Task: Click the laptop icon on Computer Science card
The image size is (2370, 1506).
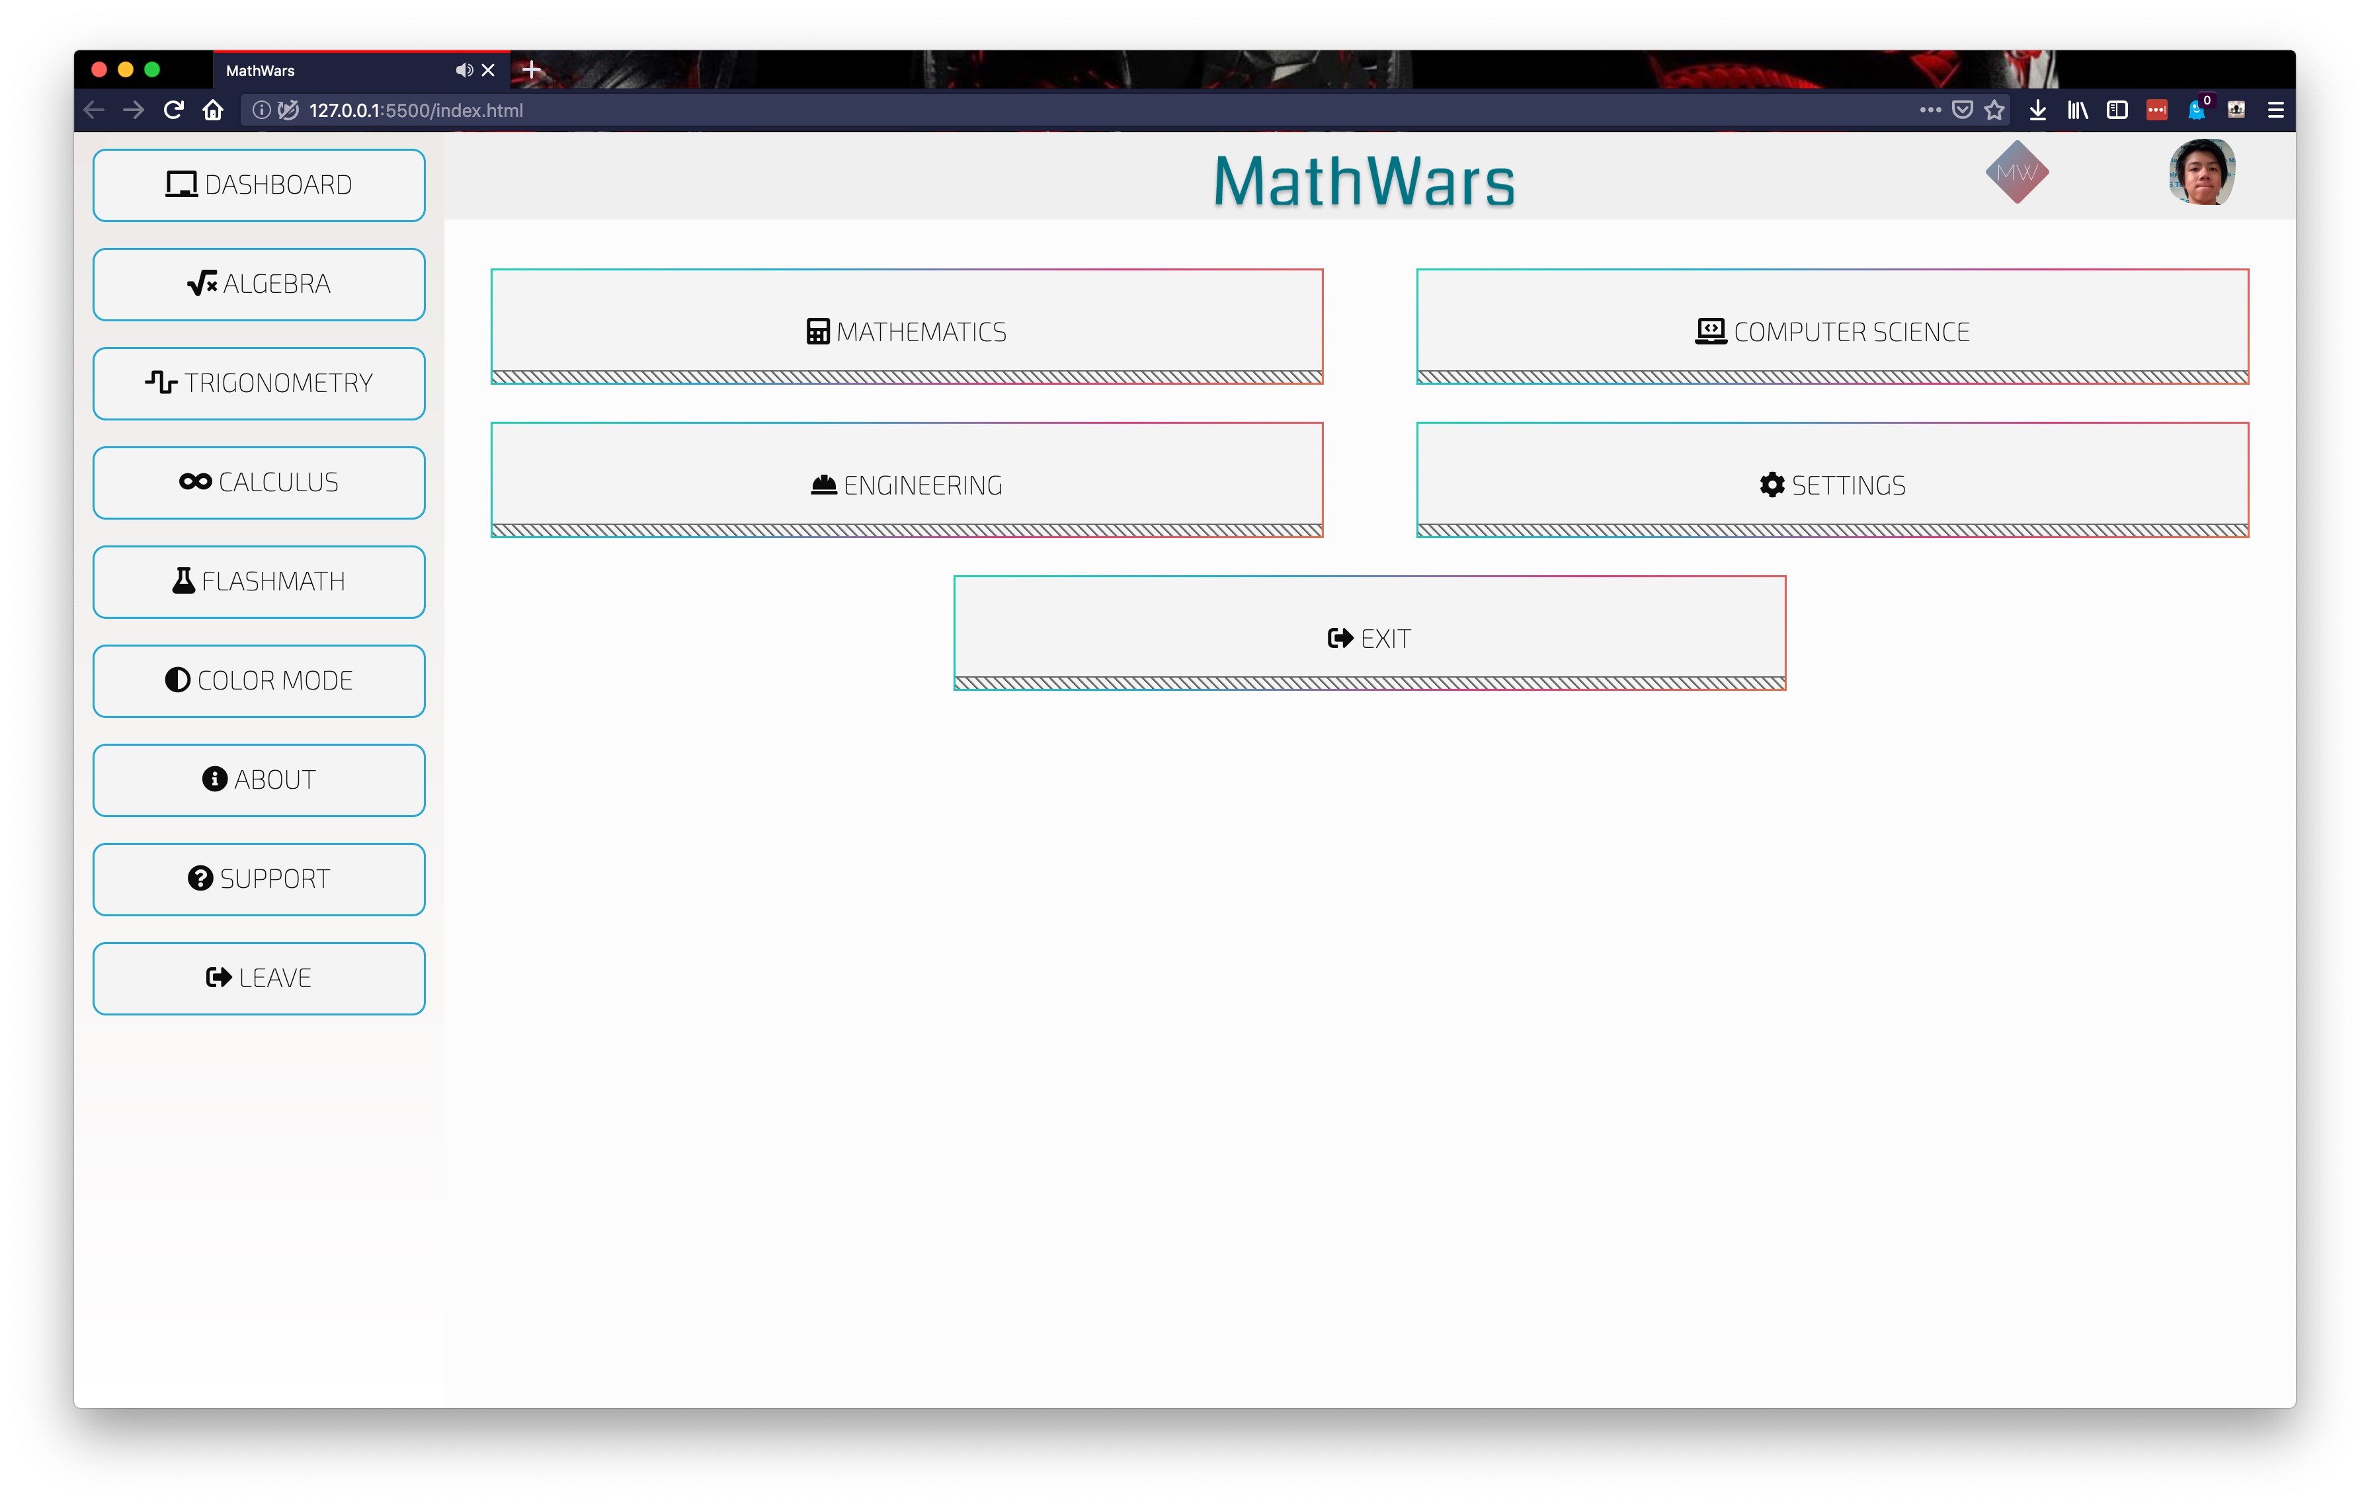Action: point(1711,331)
